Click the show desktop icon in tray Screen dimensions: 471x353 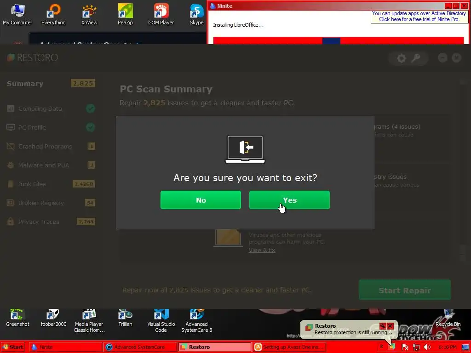pos(465,347)
